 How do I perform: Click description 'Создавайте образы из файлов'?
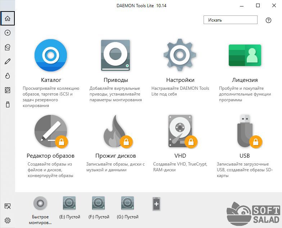point(50,169)
